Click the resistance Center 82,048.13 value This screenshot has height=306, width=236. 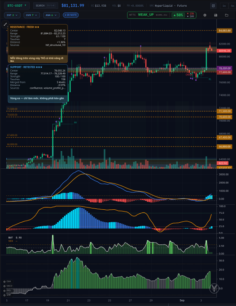click(x=60, y=31)
